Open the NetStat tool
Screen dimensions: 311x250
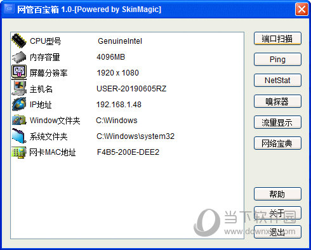pyautogui.click(x=277, y=81)
